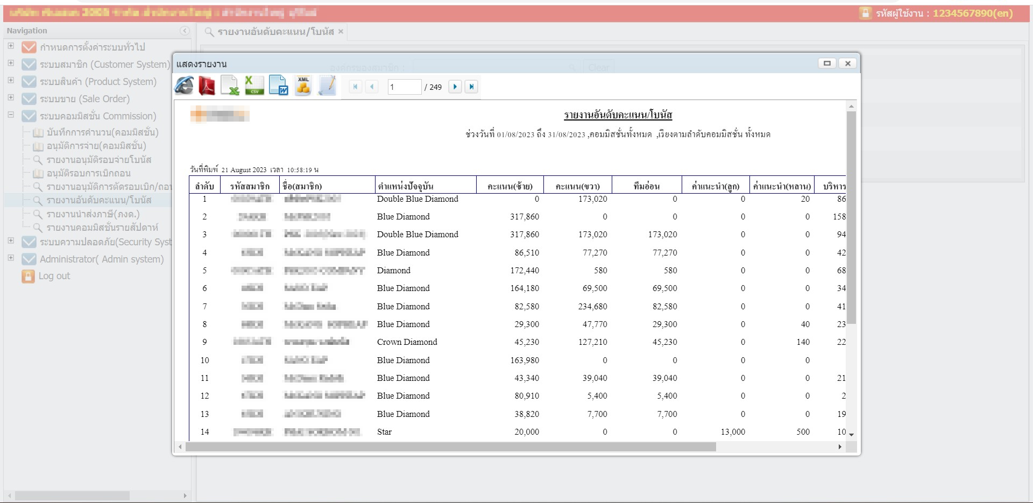
Task: Expand ระบบสมาชิก (Customer System) tree node
Action: (x=11, y=63)
